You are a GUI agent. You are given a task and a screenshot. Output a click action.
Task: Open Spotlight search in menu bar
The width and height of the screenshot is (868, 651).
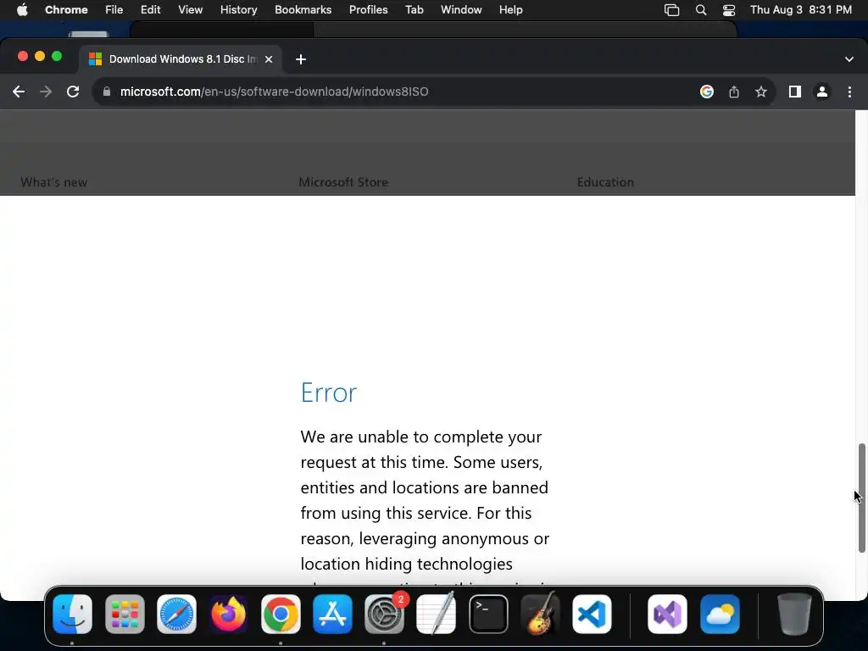tap(701, 9)
